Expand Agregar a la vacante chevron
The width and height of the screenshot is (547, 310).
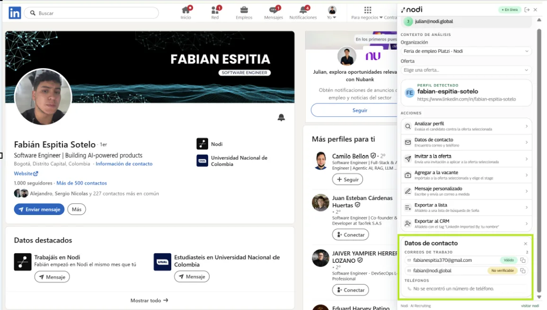point(527,175)
